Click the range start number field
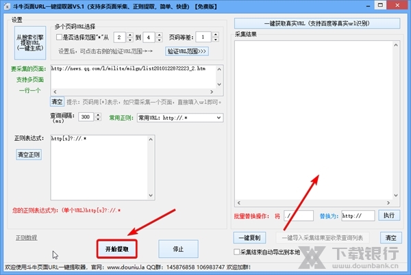The height and width of the screenshot is (275, 411). point(121,38)
